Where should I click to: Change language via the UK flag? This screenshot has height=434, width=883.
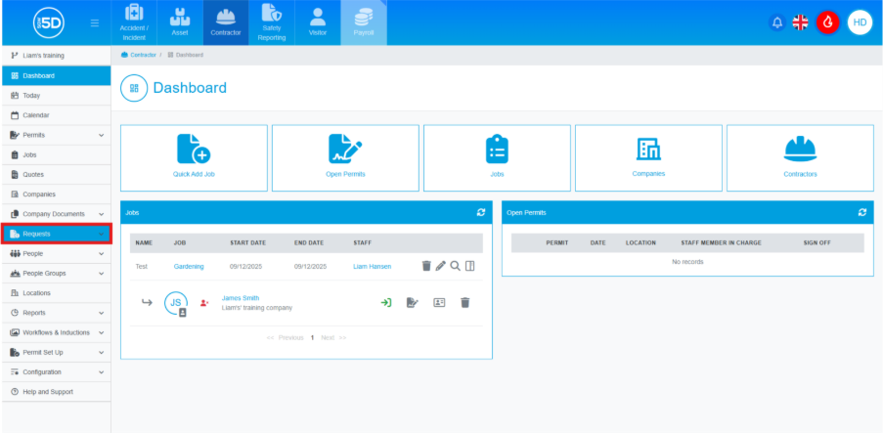point(800,22)
